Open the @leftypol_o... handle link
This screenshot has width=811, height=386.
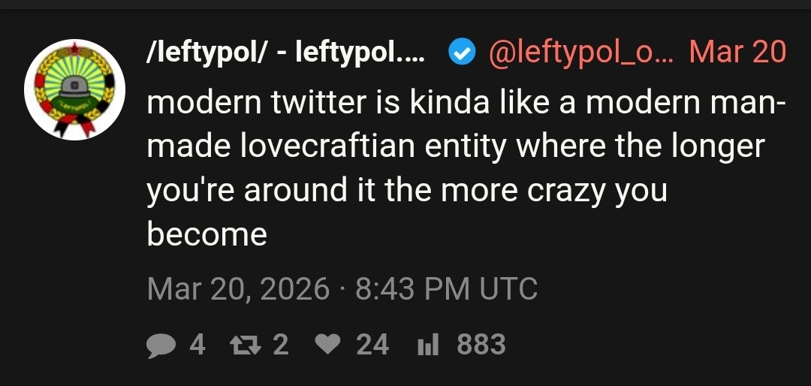point(581,53)
